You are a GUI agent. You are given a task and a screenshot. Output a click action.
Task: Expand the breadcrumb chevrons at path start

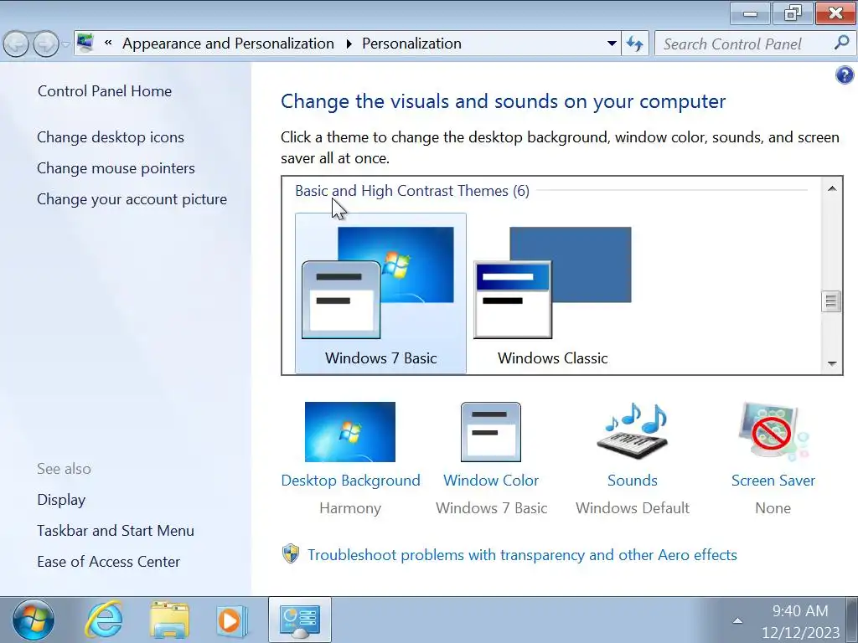[x=108, y=43]
